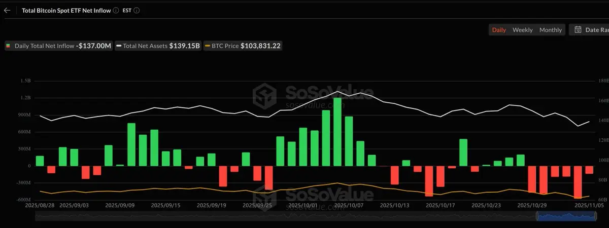Click the $103,831.22 BTC price value
This screenshot has height=228, width=609.
click(260, 46)
